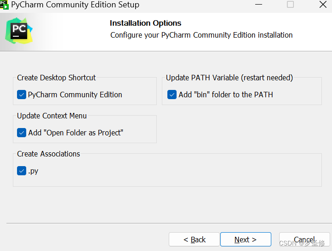Uncheck the .py file association checkbox
The image size is (332, 251).
[x=22, y=171]
